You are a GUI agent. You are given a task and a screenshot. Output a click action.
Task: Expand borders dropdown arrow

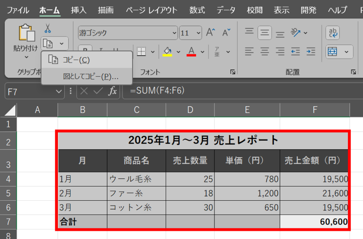click(x=153, y=52)
